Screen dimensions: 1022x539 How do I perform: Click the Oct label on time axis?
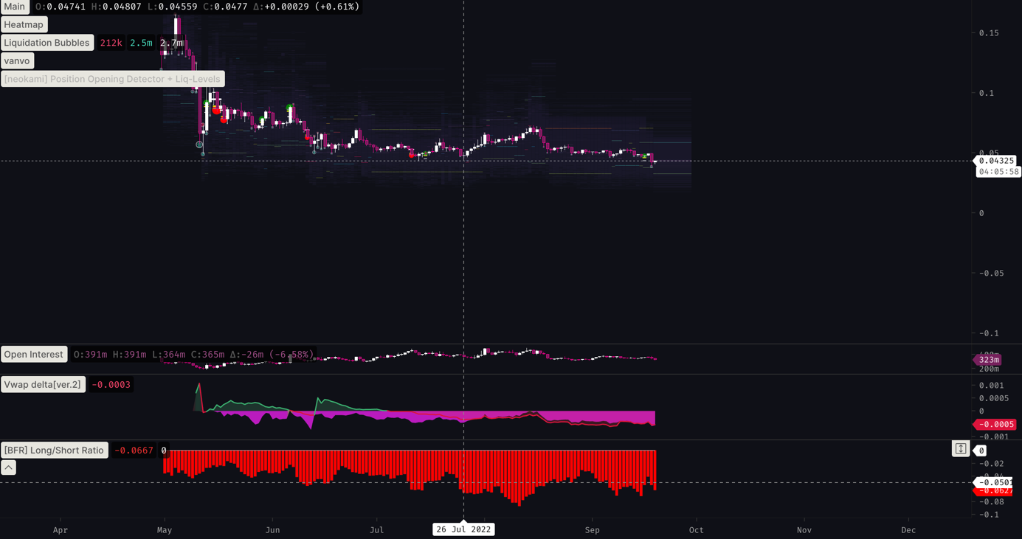[x=696, y=529]
